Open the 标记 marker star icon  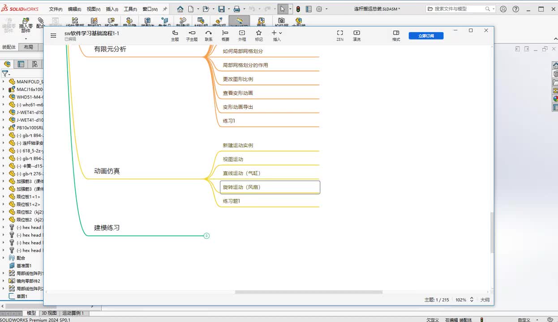pos(259,35)
